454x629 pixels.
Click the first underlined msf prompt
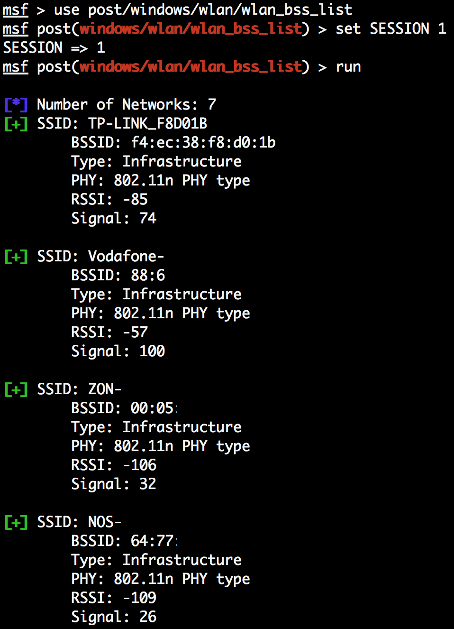coord(16,10)
